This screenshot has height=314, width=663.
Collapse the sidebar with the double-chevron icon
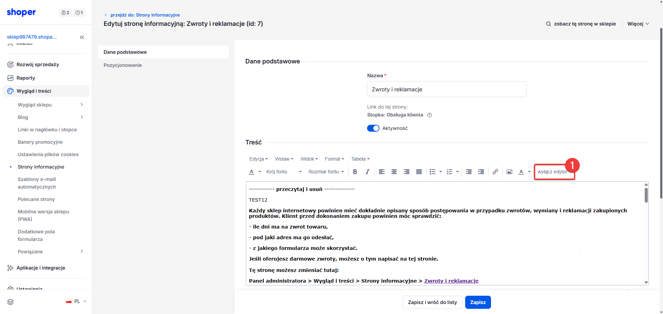[x=82, y=37]
